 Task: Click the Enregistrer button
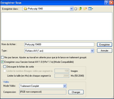click(x=105, y=45)
